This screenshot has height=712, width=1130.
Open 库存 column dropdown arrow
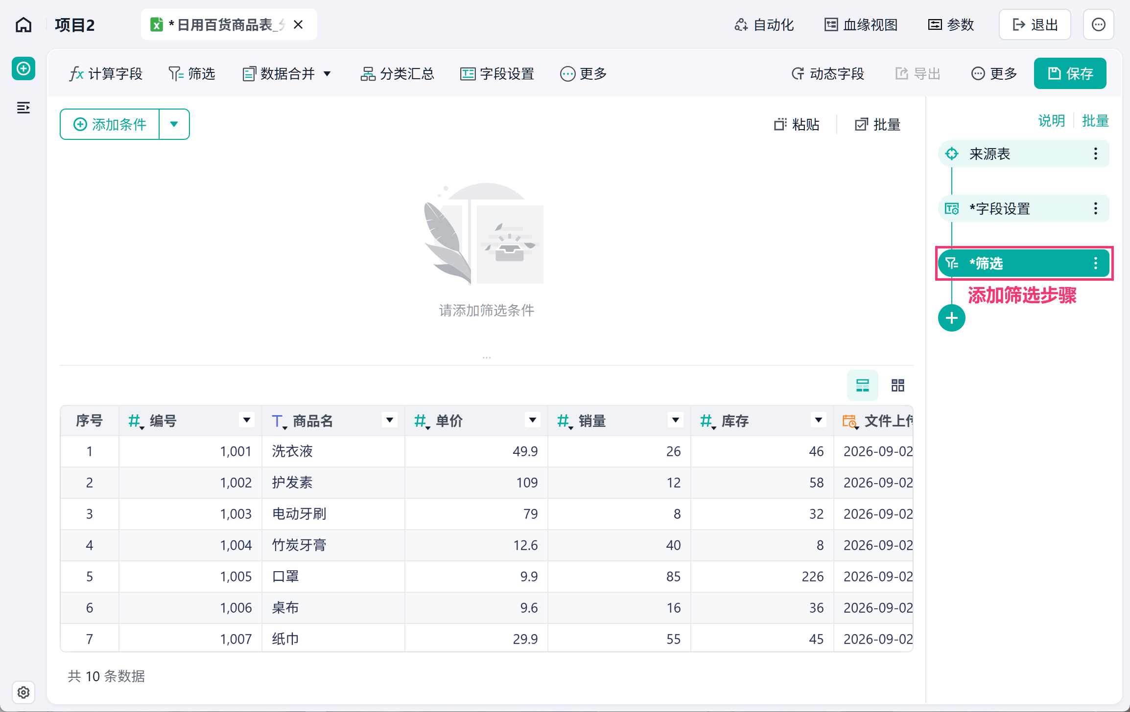[819, 420]
